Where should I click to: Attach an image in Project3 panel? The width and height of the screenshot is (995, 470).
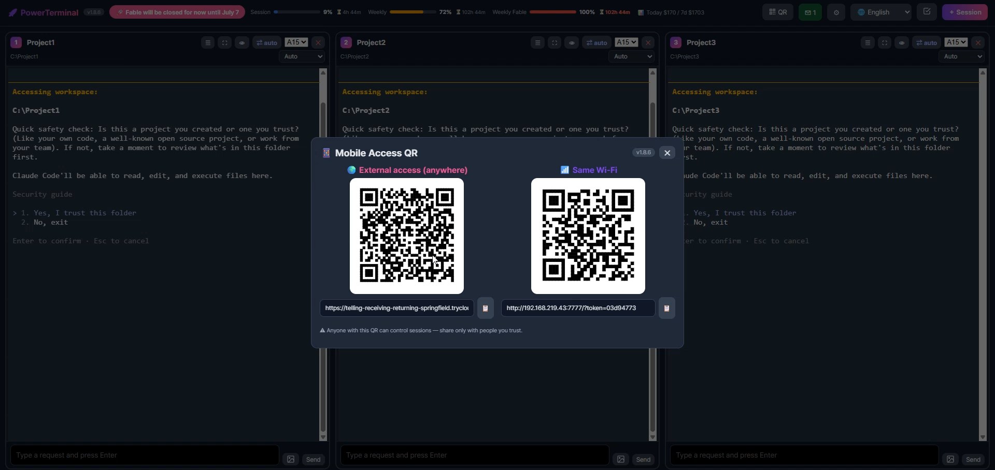(950, 459)
